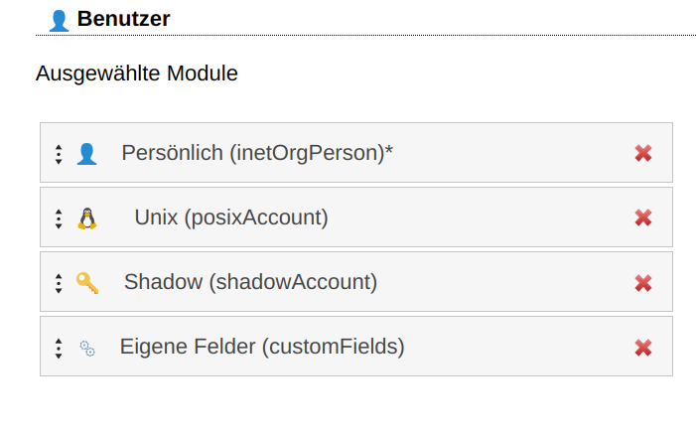Grab the sort handle of Persönlich row
The image size is (696, 435).
59,155
